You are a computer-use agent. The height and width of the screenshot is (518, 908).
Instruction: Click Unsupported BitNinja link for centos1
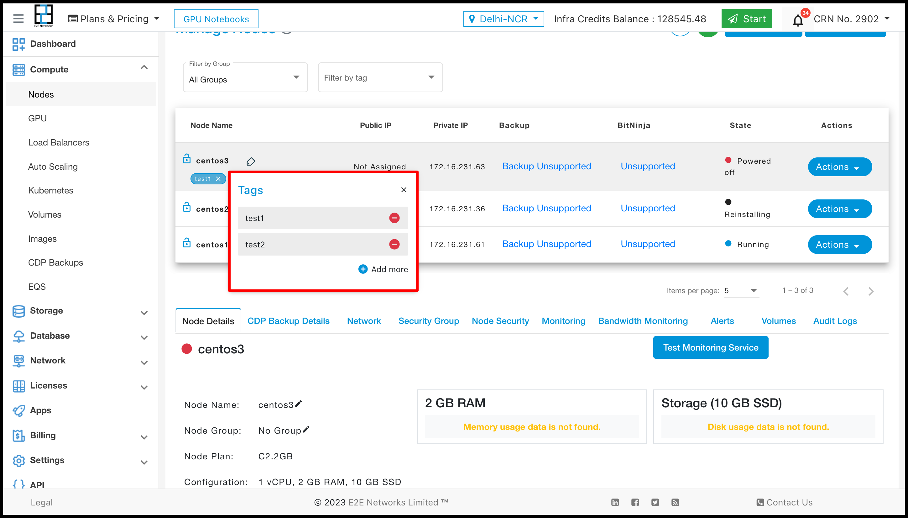click(x=648, y=244)
